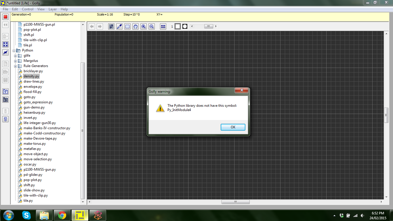This screenshot has width=393, height=221.
Task: Click the Undo left arrow
Action: point(92,26)
